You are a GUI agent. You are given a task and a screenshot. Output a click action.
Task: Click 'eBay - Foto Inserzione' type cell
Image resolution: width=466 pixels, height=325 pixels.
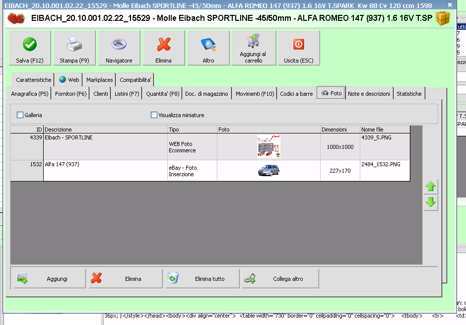coord(192,171)
